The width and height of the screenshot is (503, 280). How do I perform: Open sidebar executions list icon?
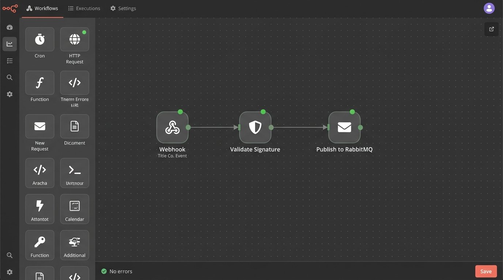pyautogui.click(x=10, y=60)
